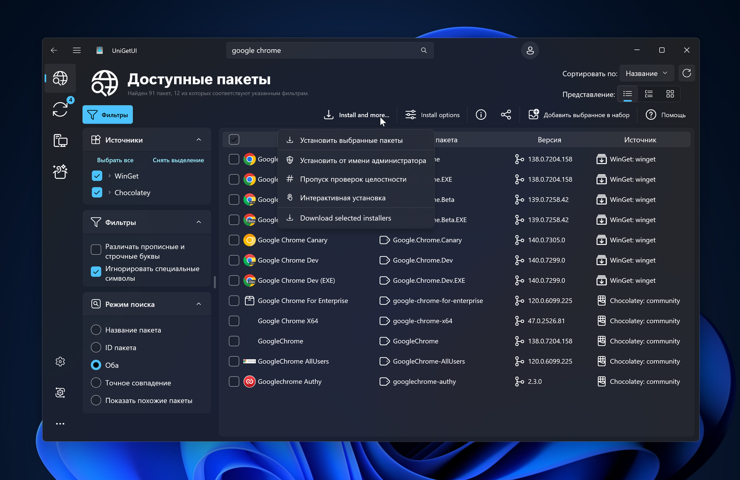
Task: Choose 'Интерактивная установка' menu item
Action: tap(356, 198)
